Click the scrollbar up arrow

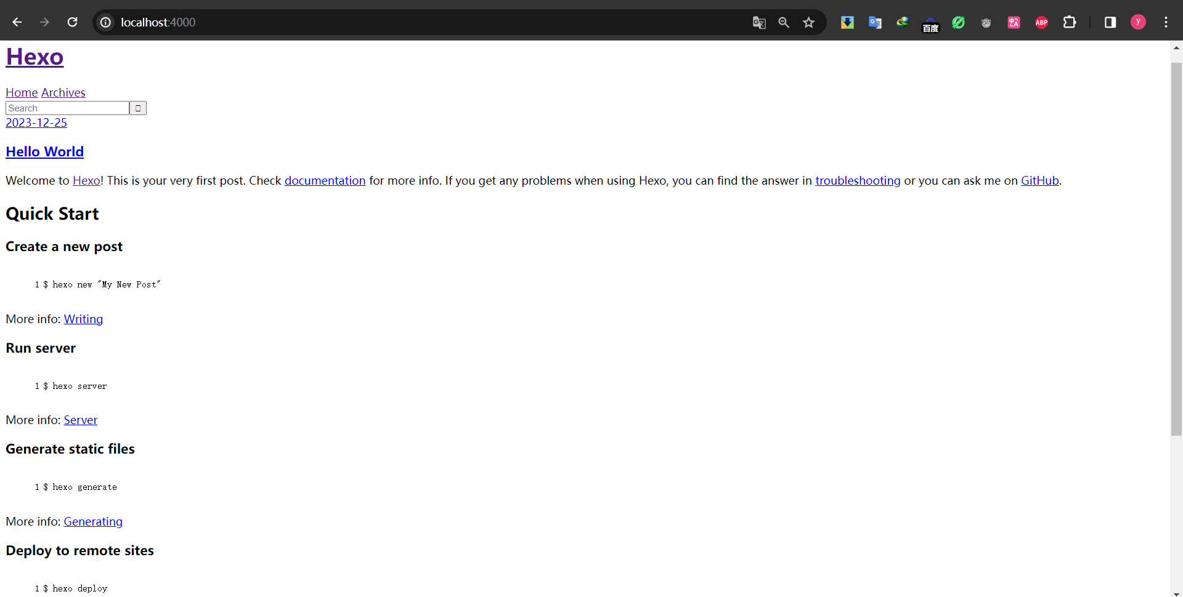[x=1176, y=47]
